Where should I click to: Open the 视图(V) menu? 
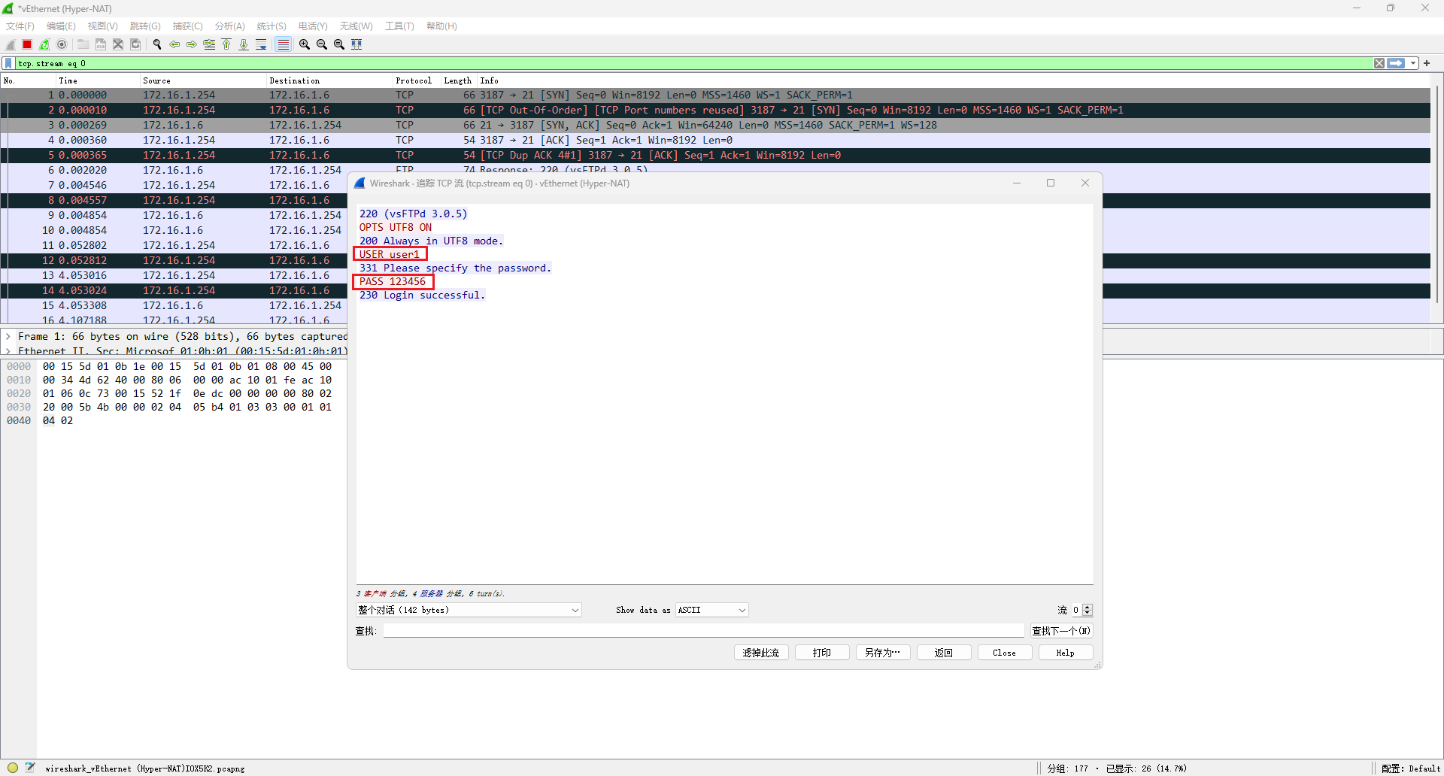pos(103,26)
